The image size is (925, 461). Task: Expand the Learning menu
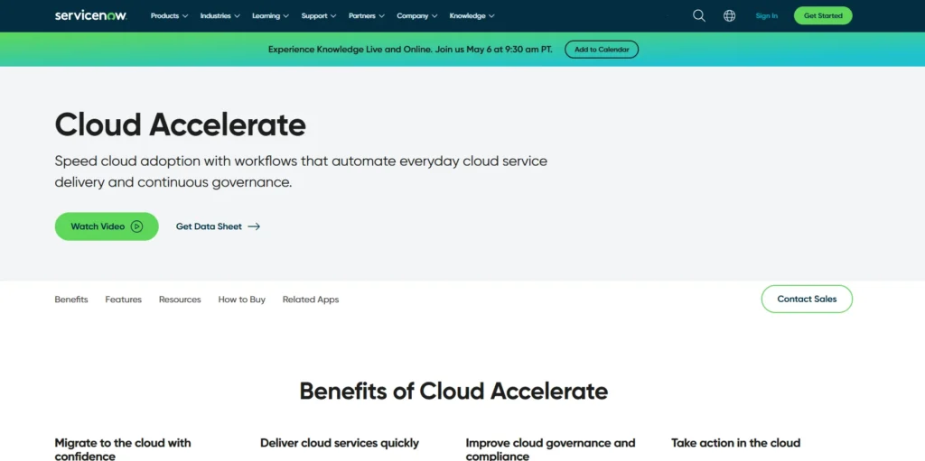(x=271, y=16)
